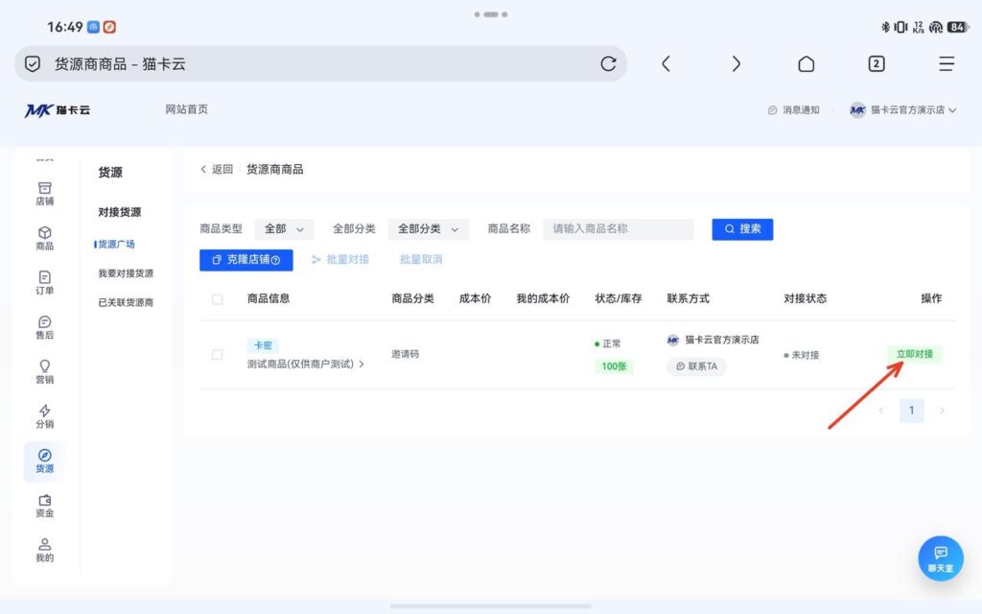Open the 分销 sidebar section

tap(44, 416)
